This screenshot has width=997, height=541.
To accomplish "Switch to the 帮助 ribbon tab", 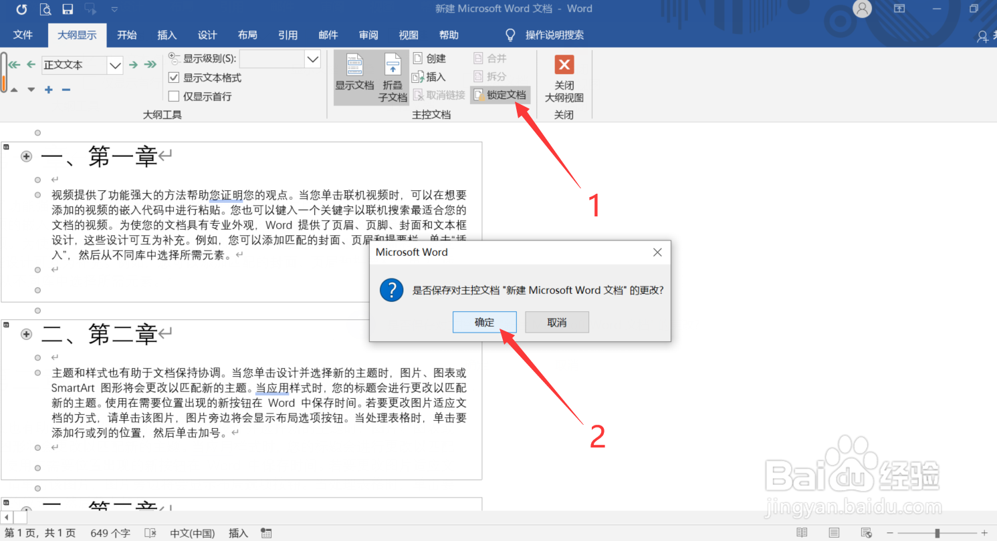I will pyautogui.click(x=449, y=35).
